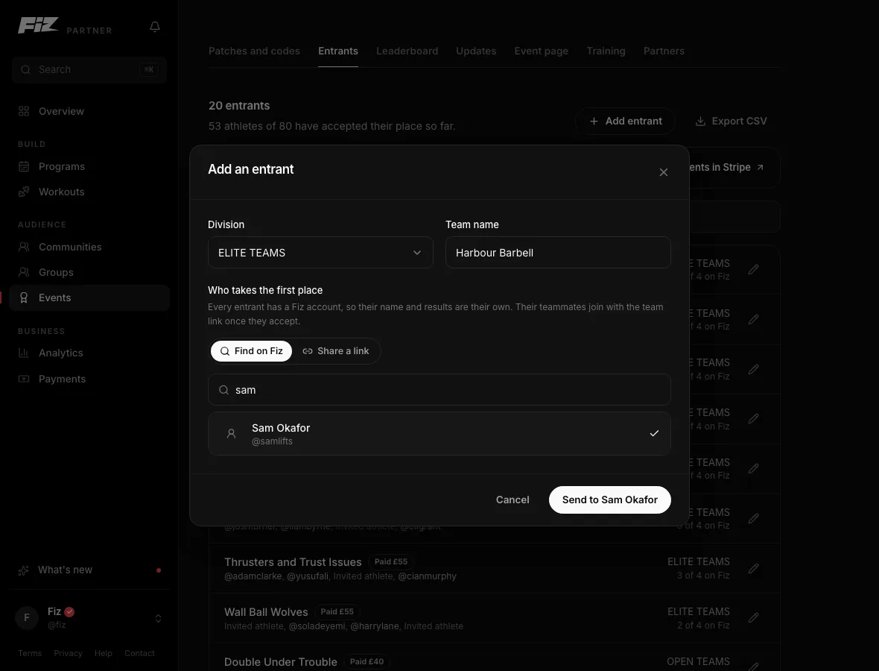
Task: Click the Fiz Partner logo
Action: (x=65, y=26)
